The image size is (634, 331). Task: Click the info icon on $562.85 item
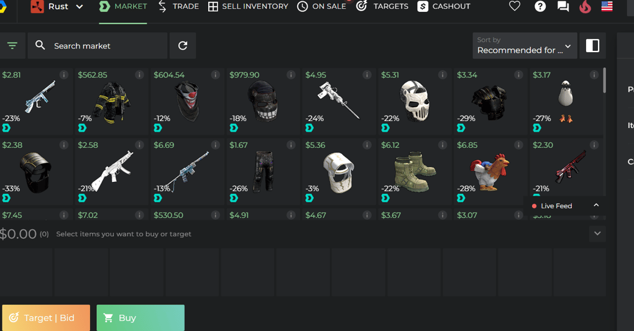coord(139,75)
